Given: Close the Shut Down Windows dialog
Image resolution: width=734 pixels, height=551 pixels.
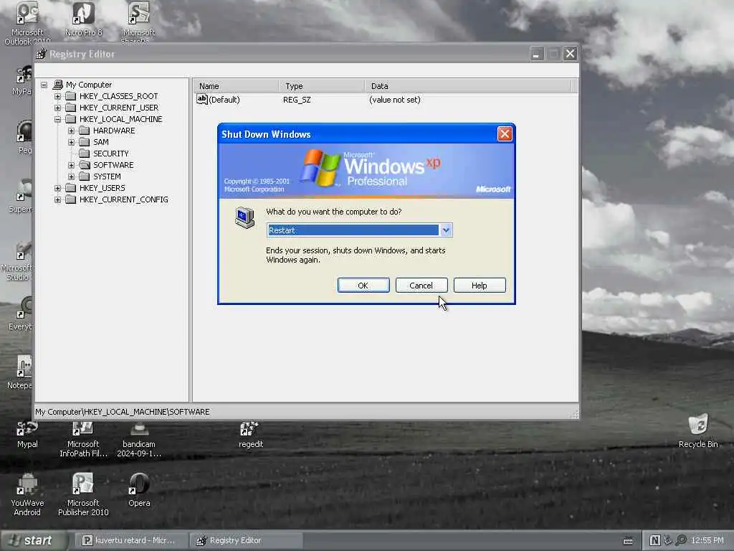Looking at the screenshot, I should (x=505, y=134).
